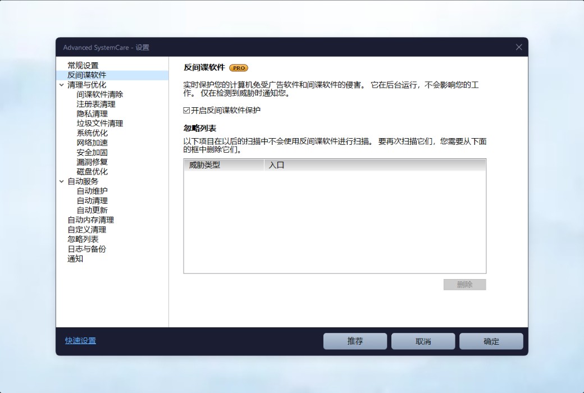Go to 间谍软件清除 settings

click(100, 95)
